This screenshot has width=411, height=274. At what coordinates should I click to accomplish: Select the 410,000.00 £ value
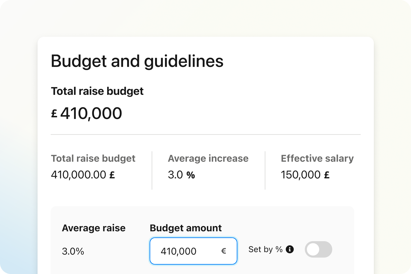pyautogui.click(x=83, y=175)
